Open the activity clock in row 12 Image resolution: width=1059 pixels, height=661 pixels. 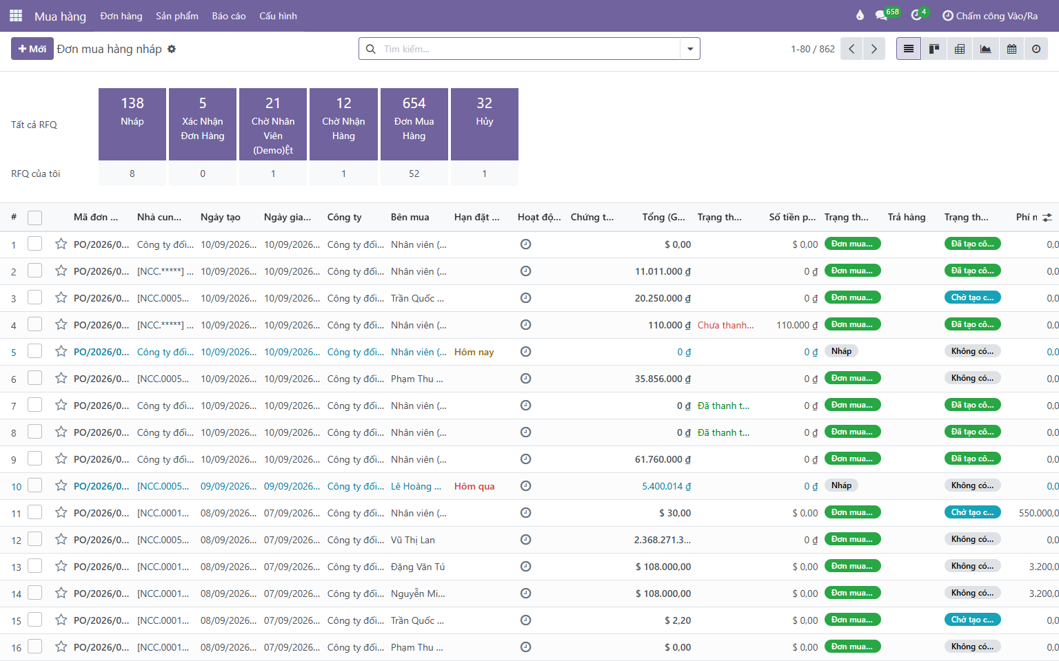[525, 539]
